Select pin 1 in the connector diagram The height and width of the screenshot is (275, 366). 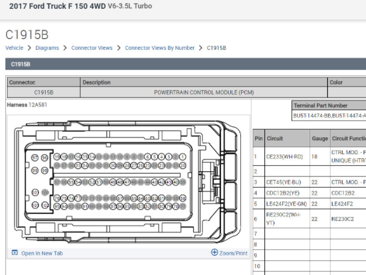(x=183, y=157)
